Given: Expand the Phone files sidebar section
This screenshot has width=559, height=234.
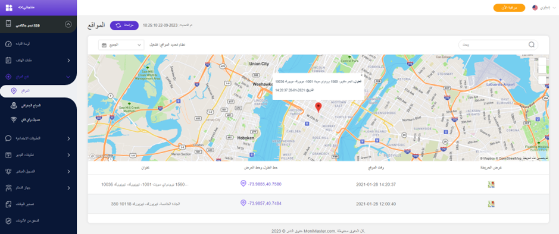Looking at the screenshot, I should pyautogui.click(x=38, y=61).
